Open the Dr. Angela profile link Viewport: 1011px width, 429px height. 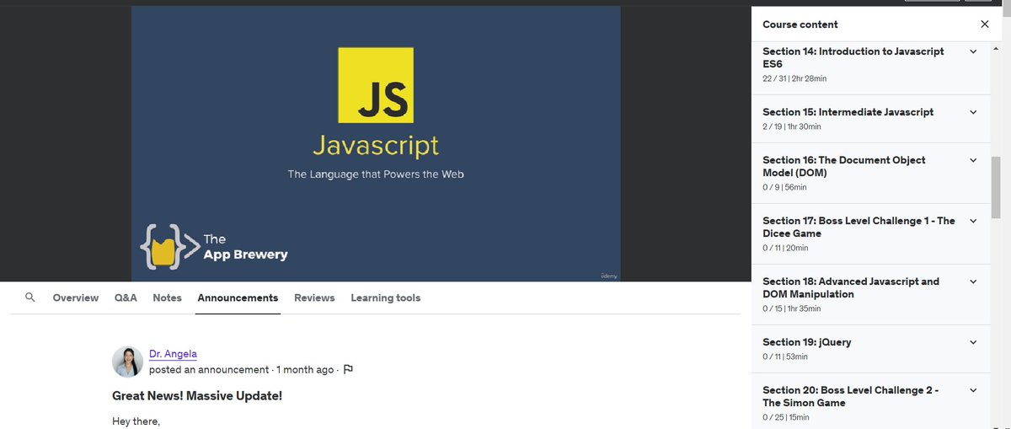coord(173,354)
